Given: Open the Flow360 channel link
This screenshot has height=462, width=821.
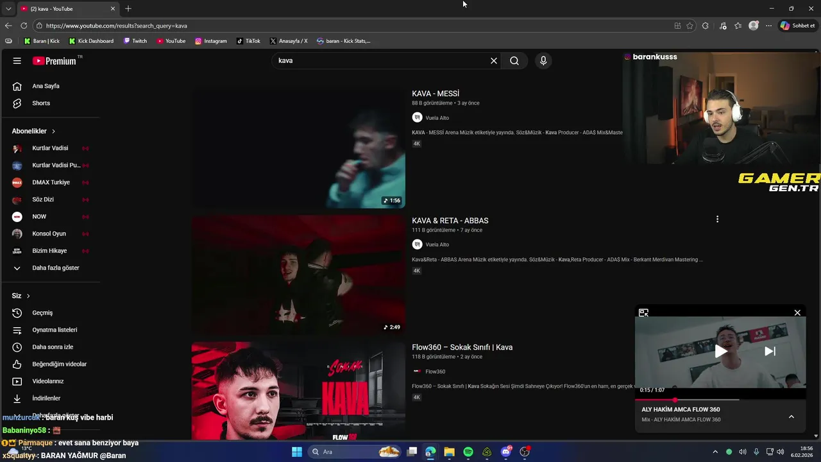Looking at the screenshot, I should 435,372.
